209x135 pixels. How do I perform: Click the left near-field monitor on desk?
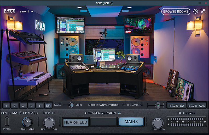[76, 58]
